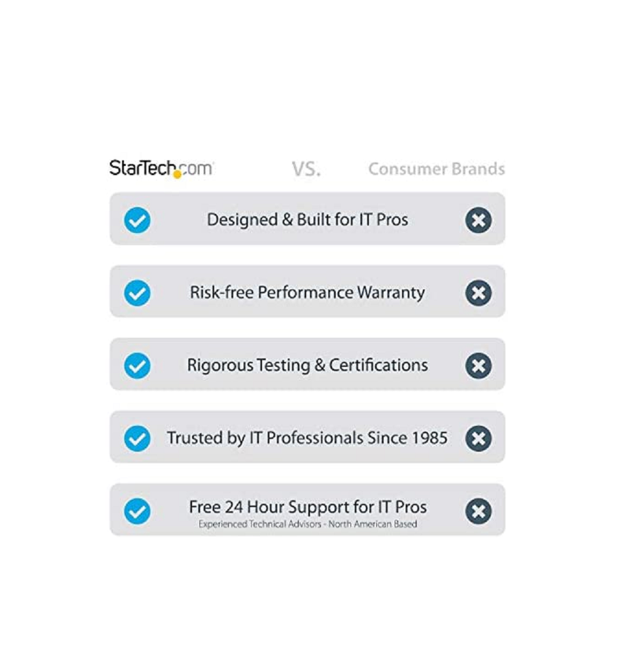This screenshot has height=649, width=631.
Task: Click the 'Designed & Built for IT Pros' text
Action: coord(307,220)
